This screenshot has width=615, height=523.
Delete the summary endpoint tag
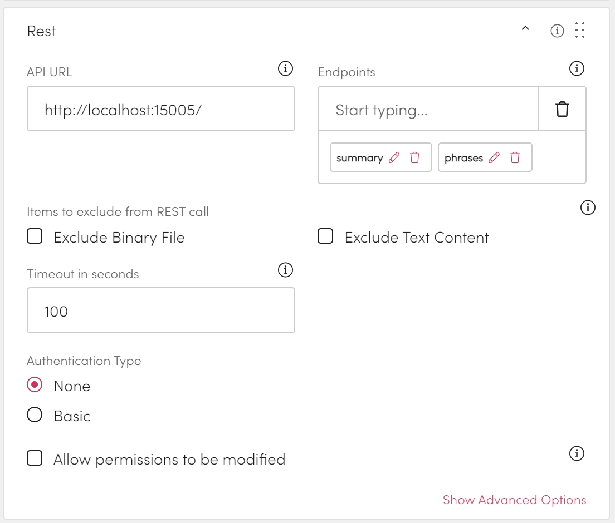(x=415, y=158)
